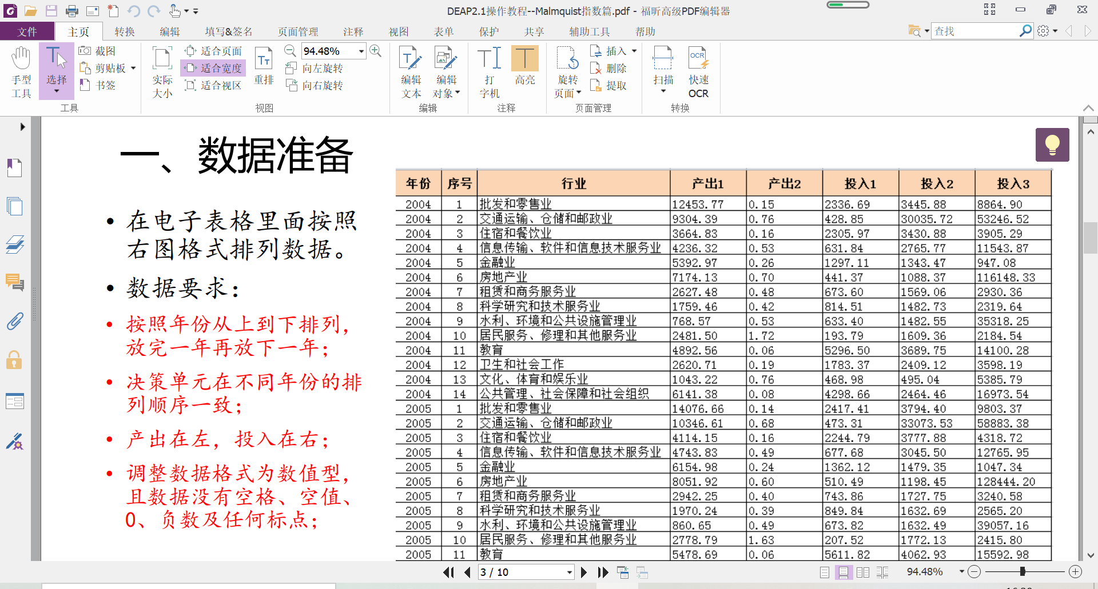Collapse the ribbon with the chevron
Image resolution: width=1098 pixels, height=589 pixels.
pyautogui.click(x=1088, y=108)
